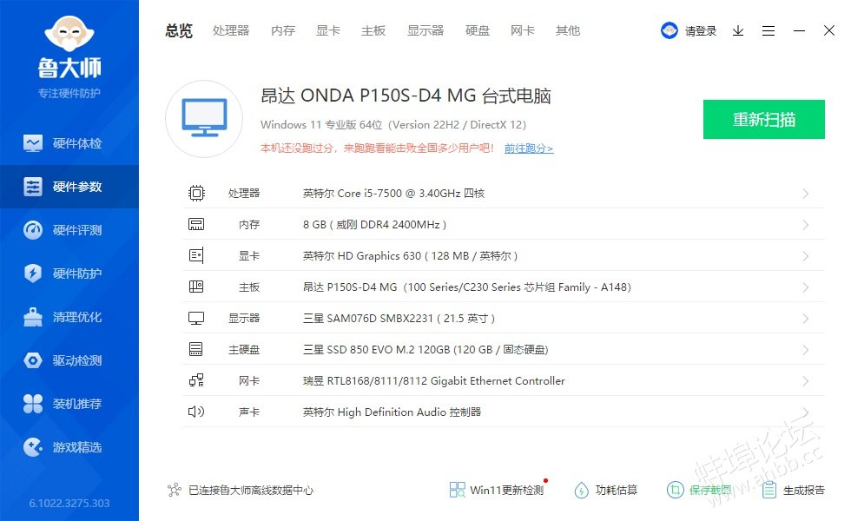Open 硬件评测 gauge icon

33,230
